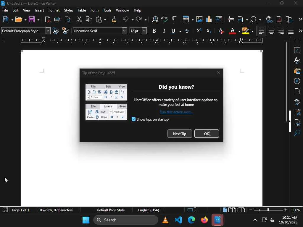This screenshot has width=303, height=227.
Task: Expand Paragraph Style dropdown
Action: 48,31
